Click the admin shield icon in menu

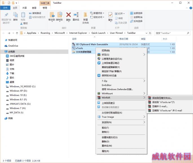click(99, 59)
